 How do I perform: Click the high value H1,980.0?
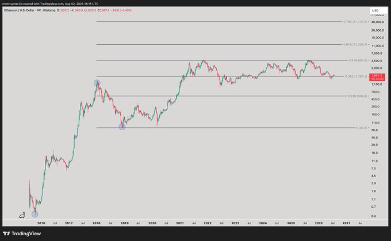click(76, 10)
